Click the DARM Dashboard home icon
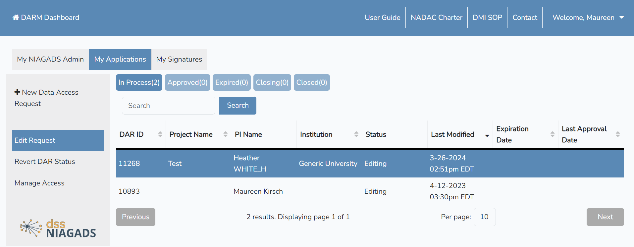Viewport: 634px width, 247px height. click(16, 17)
